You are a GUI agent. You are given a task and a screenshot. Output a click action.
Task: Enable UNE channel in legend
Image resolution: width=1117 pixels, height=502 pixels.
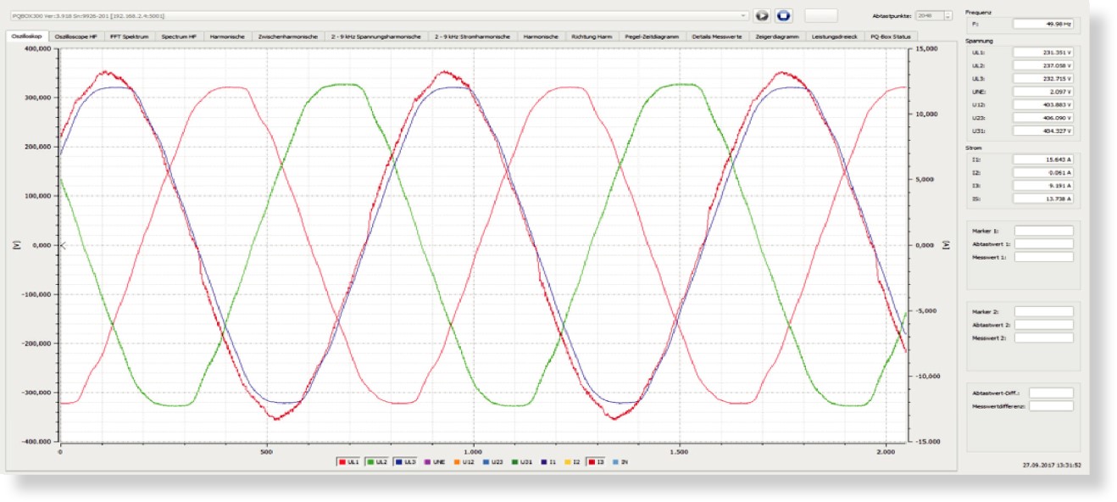click(434, 462)
